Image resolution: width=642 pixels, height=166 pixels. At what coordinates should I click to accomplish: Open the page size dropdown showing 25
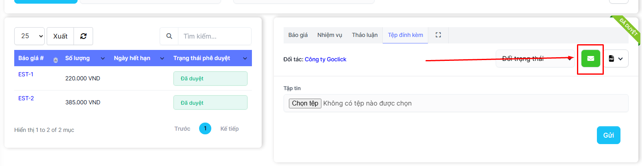(29, 36)
